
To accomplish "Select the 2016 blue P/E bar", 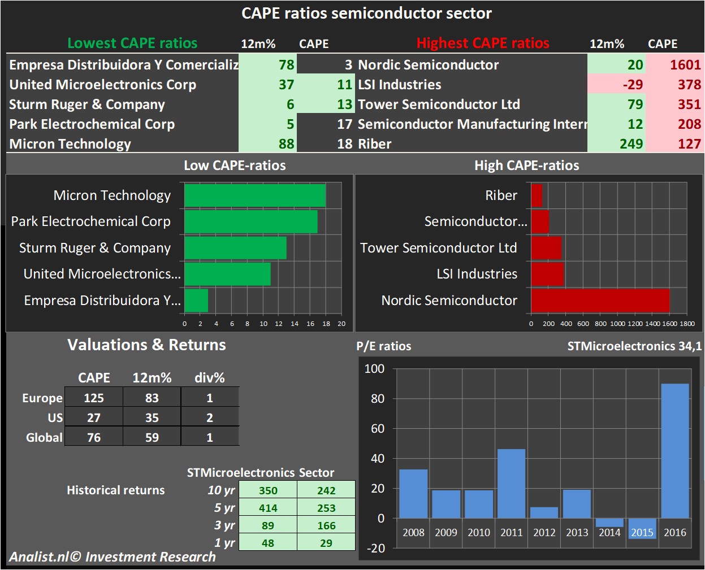I will (x=674, y=450).
